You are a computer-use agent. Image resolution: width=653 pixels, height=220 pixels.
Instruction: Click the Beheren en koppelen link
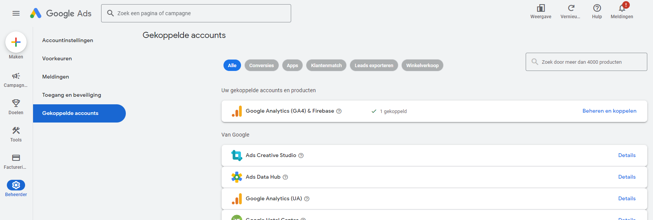[x=609, y=111]
